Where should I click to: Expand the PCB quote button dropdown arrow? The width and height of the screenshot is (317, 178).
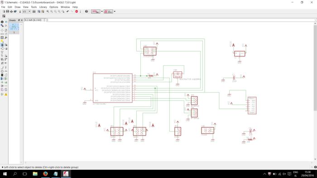[115, 11]
